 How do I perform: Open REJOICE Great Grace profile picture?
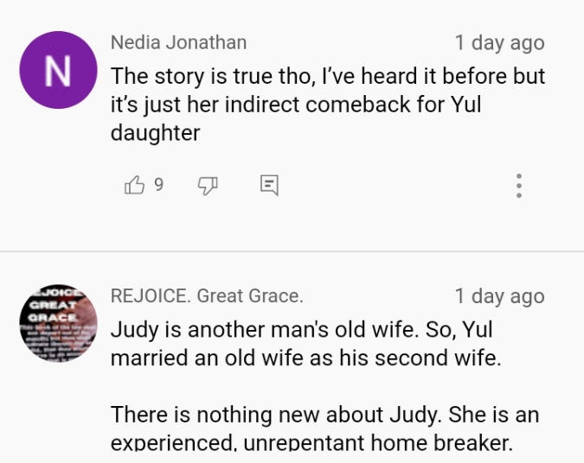pyautogui.click(x=57, y=327)
